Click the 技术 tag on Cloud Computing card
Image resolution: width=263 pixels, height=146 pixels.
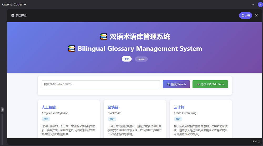coord(178,119)
